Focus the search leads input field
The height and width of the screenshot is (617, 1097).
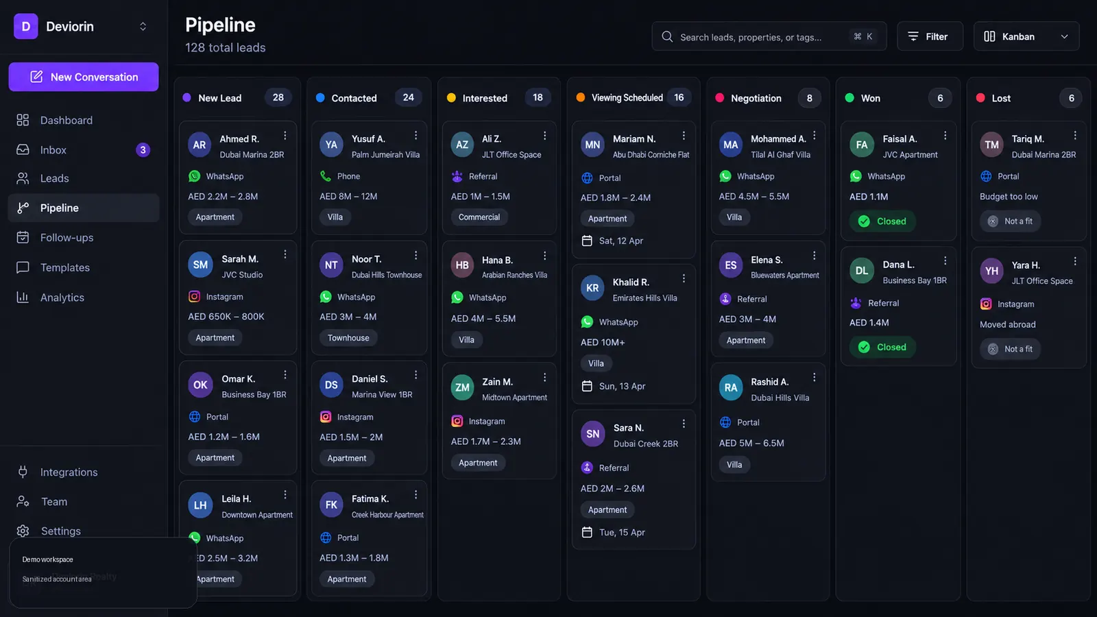(769, 36)
